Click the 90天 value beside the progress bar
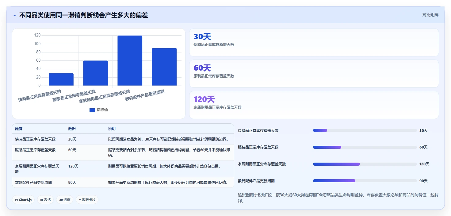Image resolution: width=451 pixels, height=216 pixels. tap(423, 181)
